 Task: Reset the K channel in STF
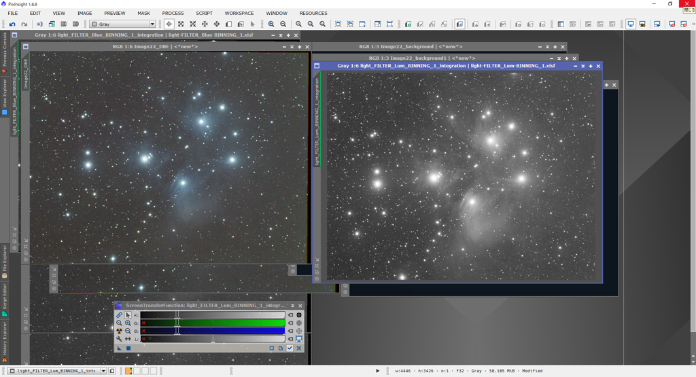[290, 315]
